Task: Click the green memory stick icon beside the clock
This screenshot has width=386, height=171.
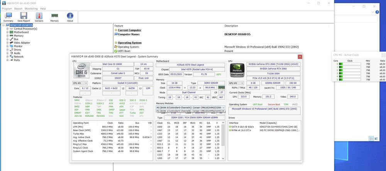Action: [x=222, y=88]
